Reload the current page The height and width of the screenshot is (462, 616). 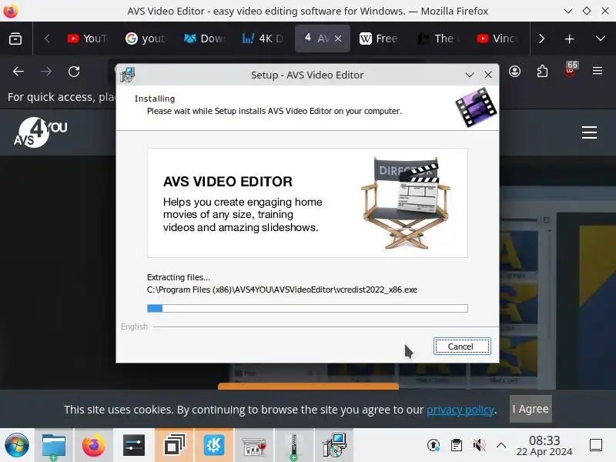pos(74,72)
